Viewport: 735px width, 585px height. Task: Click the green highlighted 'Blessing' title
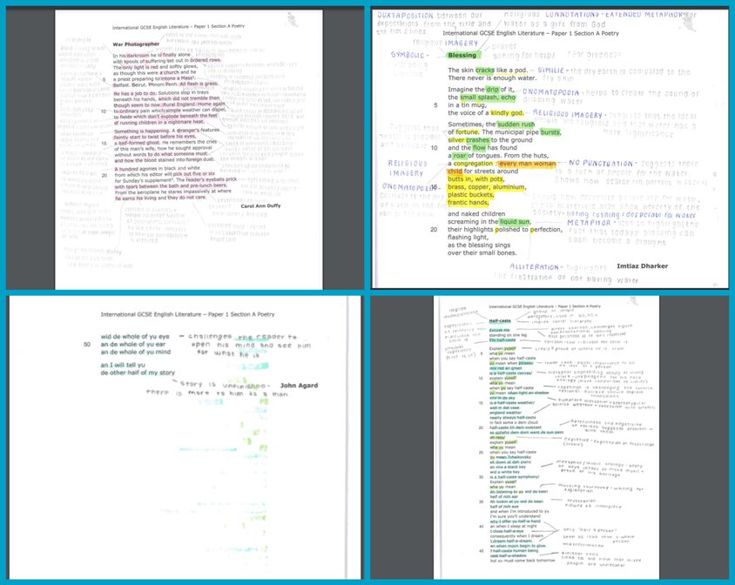463,55
